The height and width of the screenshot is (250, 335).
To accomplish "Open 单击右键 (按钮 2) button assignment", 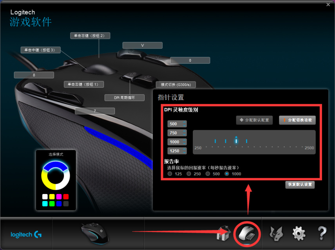I will (90, 36).
